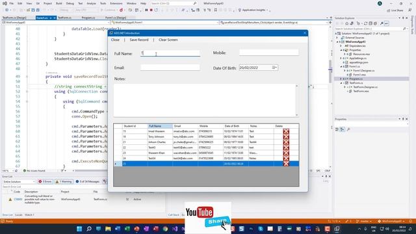Open the Debug menu in Visual Studio

(x=70, y=3)
